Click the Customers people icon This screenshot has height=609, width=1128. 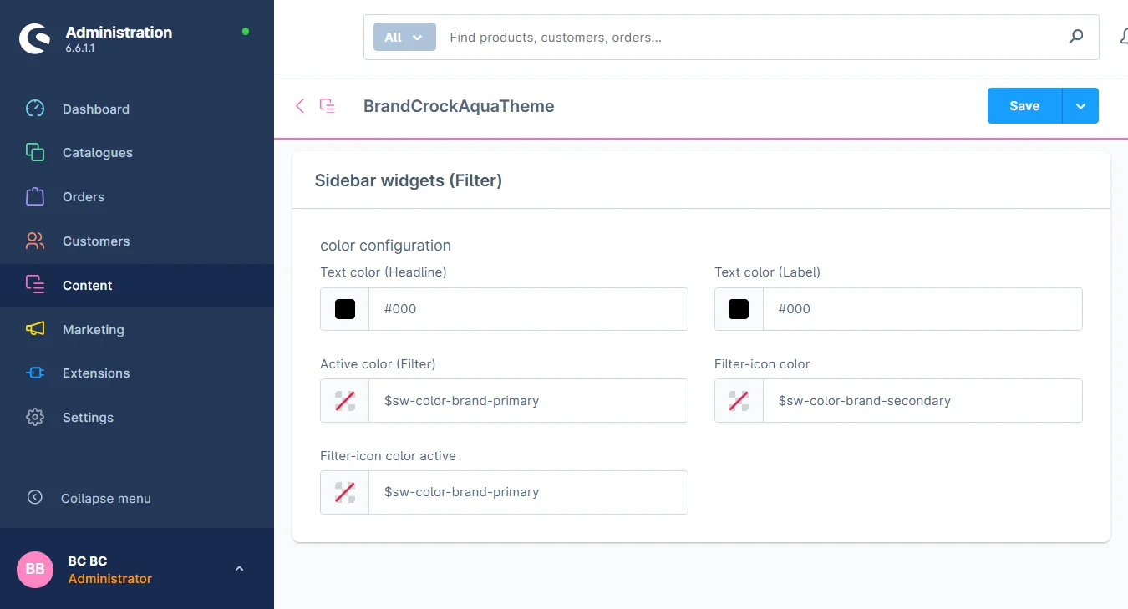(x=35, y=241)
